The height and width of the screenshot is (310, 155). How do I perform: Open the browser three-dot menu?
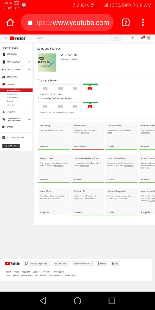pyautogui.click(x=143, y=23)
